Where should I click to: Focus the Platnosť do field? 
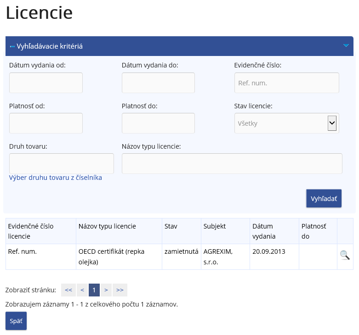(x=158, y=123)
